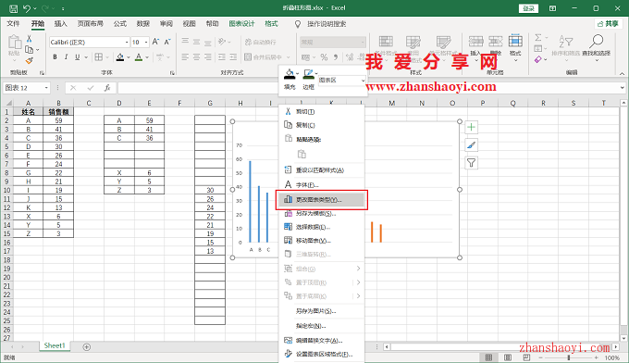Click the Decrease Font Size icon
The height and width of the screenshot is (363, 629).
167,42
